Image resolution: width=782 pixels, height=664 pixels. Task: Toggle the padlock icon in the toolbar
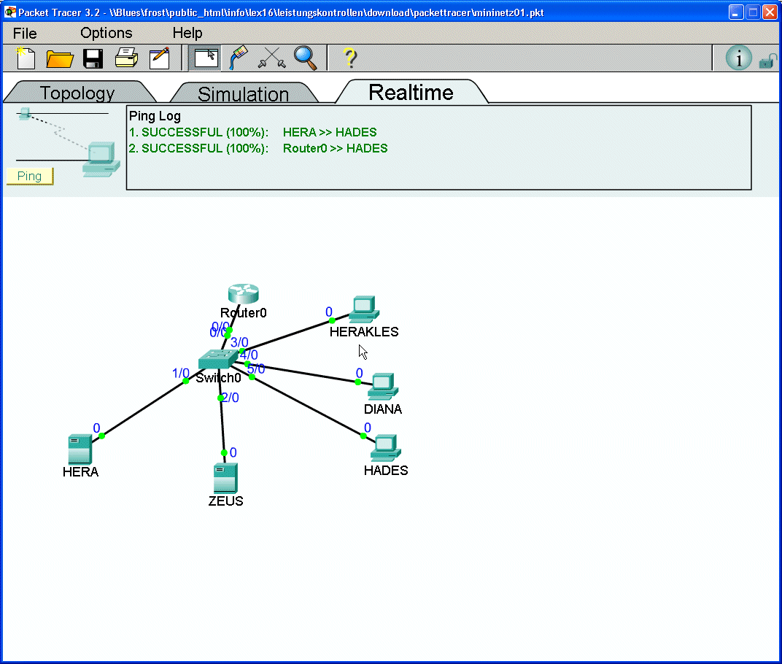click(x=767, y=61)
